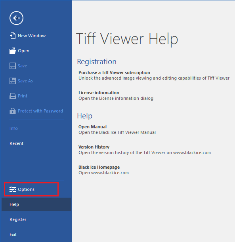235x242 pixels.
Task: Click the New Window label text
Action: point(32,36)
